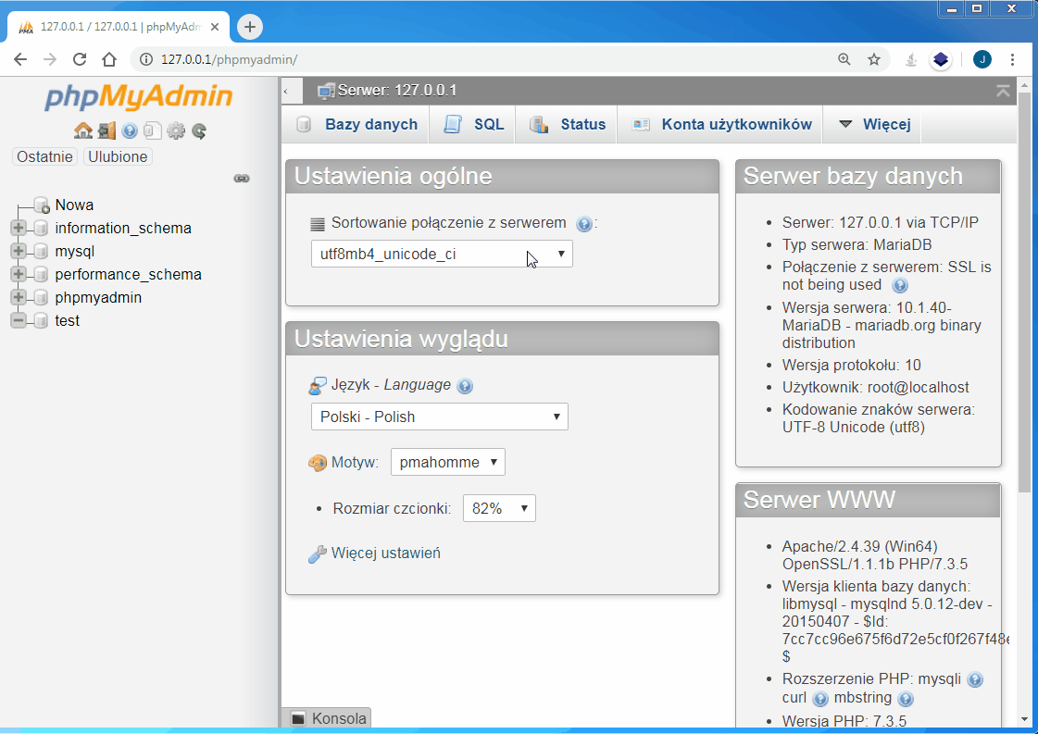This screenshot has width=1038, height=734.
Task: Click the server icon in breadcrumb
Action: tap(325, 91)
